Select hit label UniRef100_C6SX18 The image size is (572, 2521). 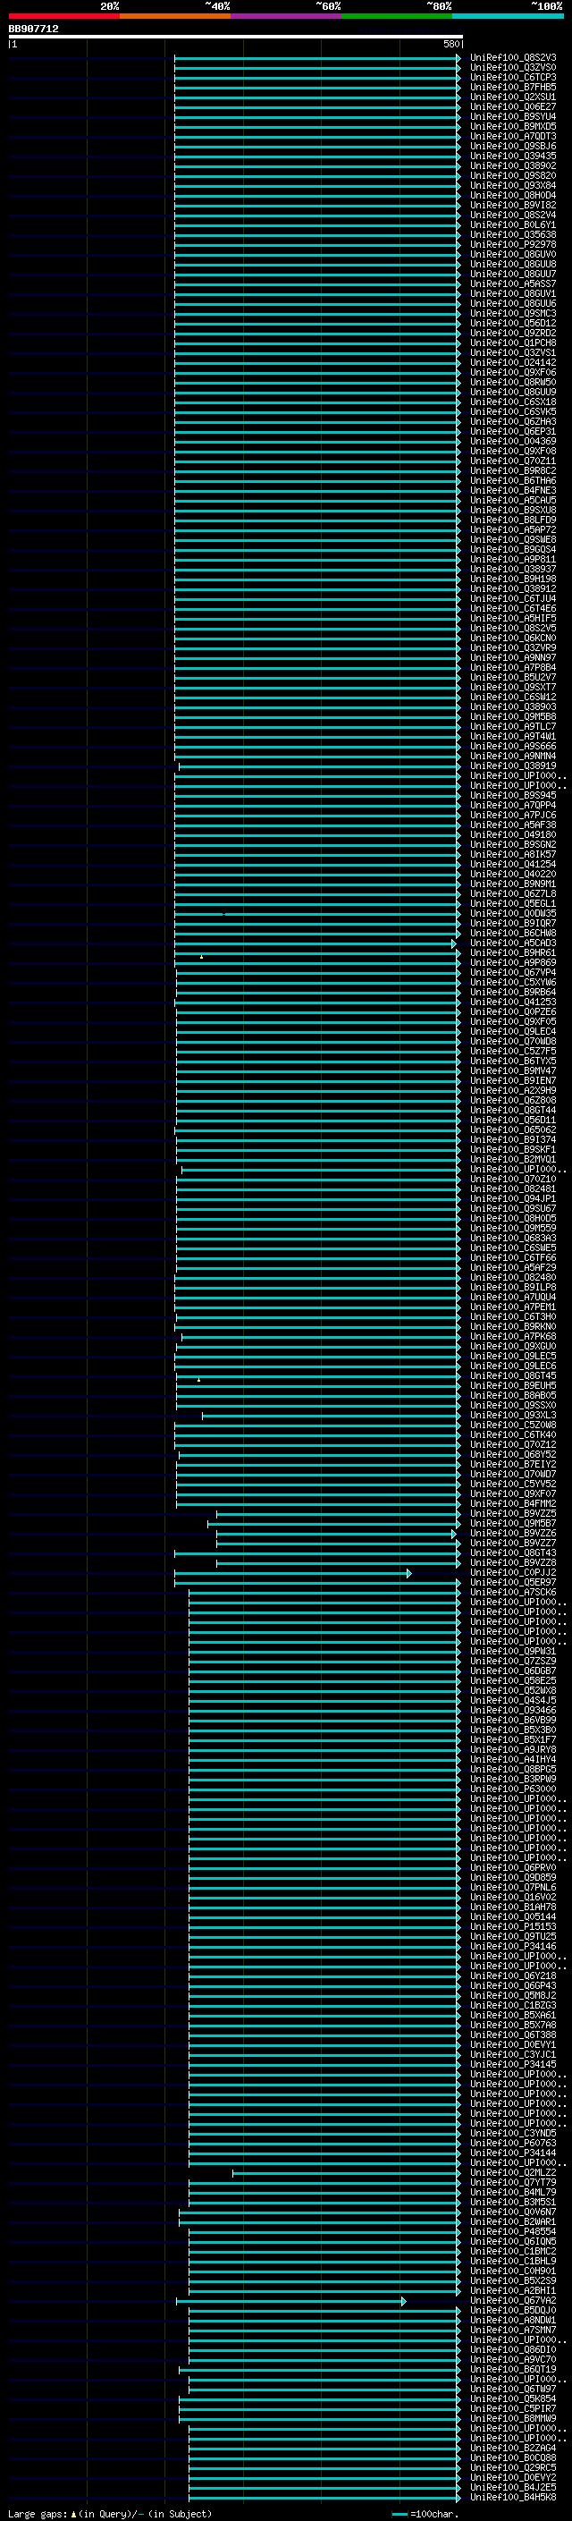(513, 402)
